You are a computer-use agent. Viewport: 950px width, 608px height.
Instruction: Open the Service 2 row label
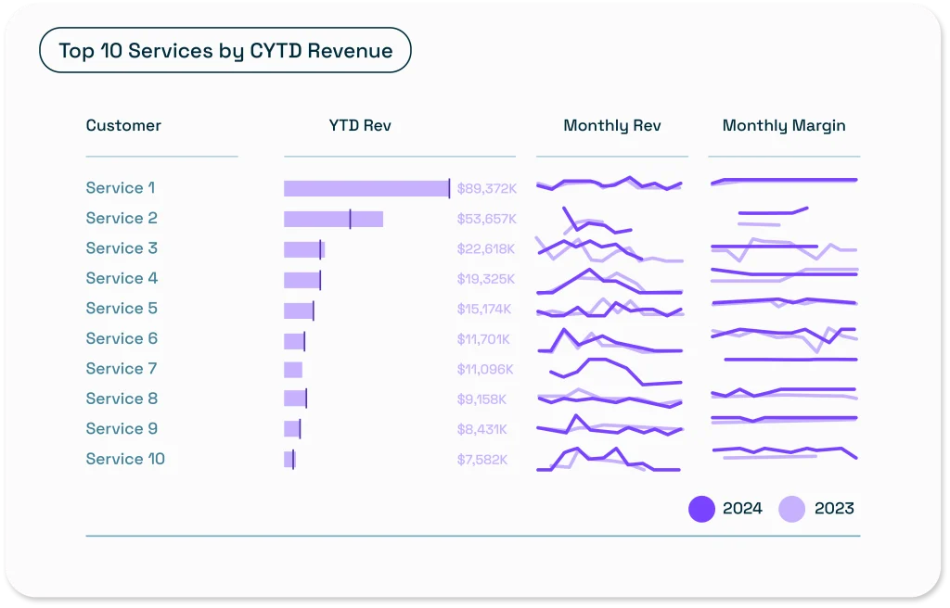pyautogui.click(x=122, y=219)
